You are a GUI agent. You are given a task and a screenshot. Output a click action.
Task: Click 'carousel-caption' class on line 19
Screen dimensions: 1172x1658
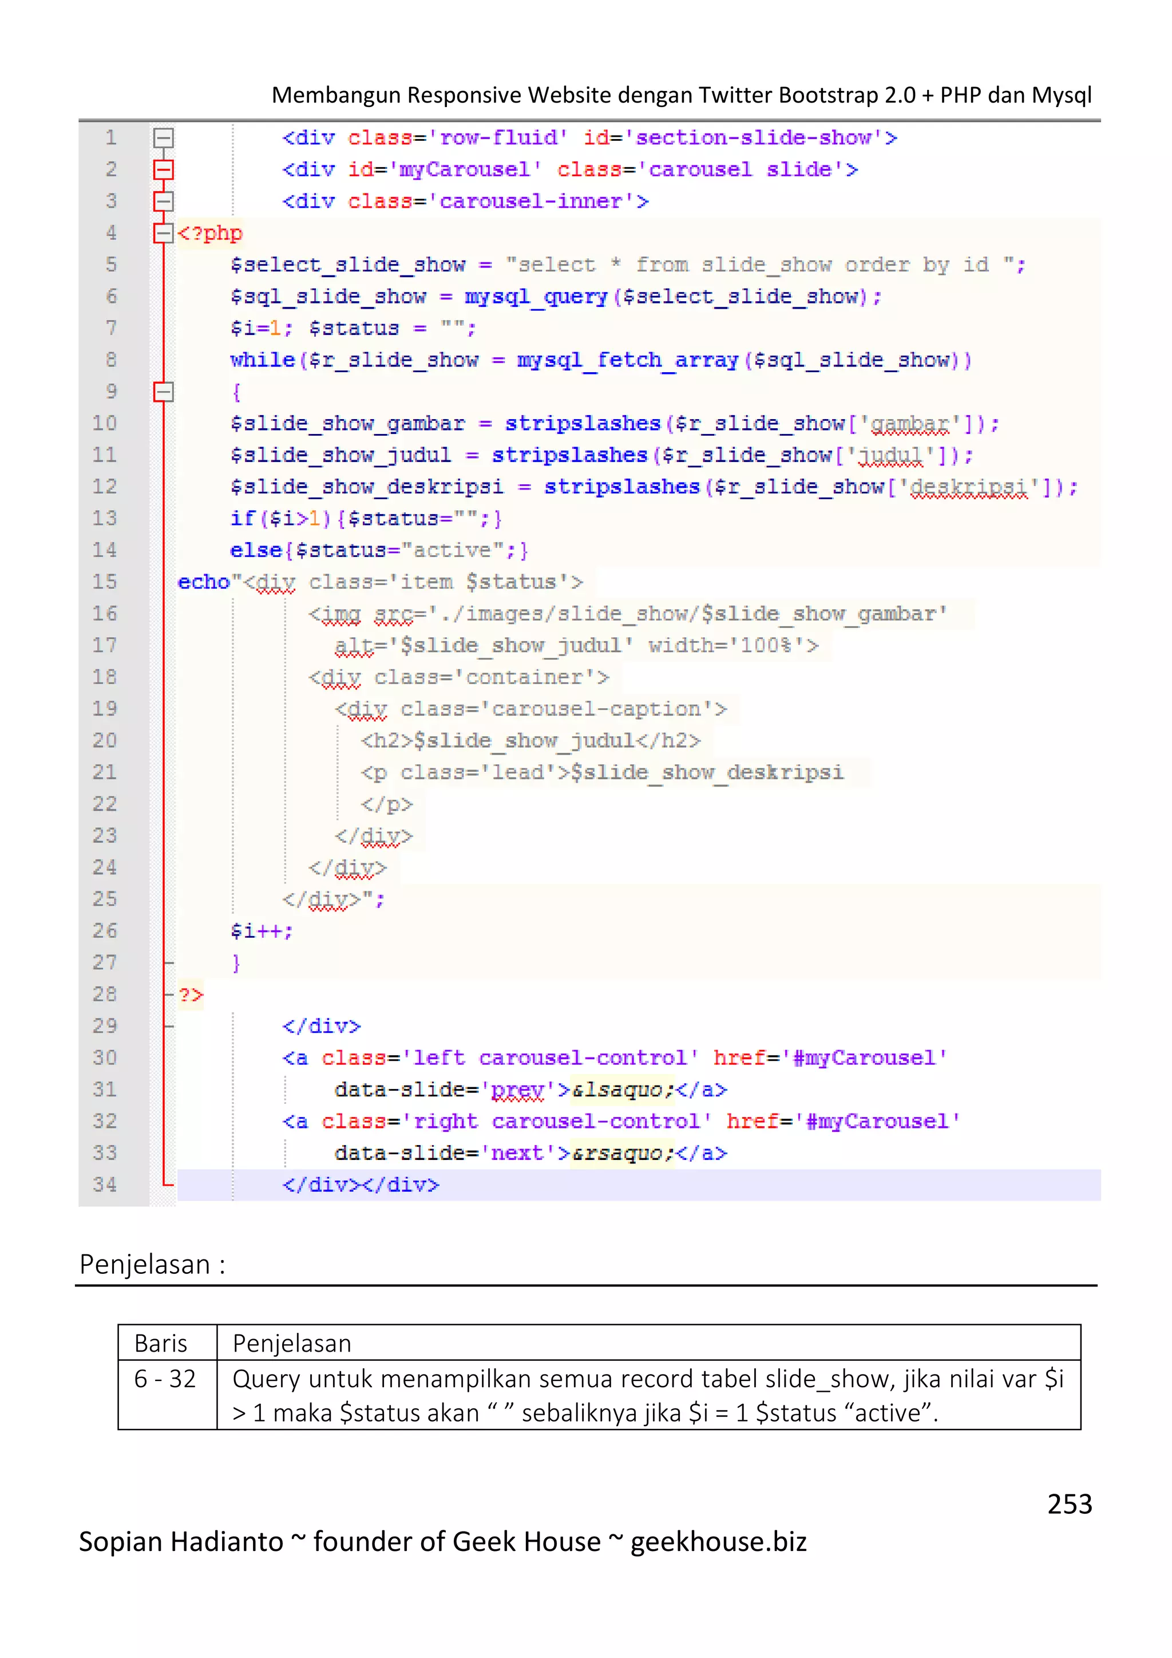[x=596, y=709]
